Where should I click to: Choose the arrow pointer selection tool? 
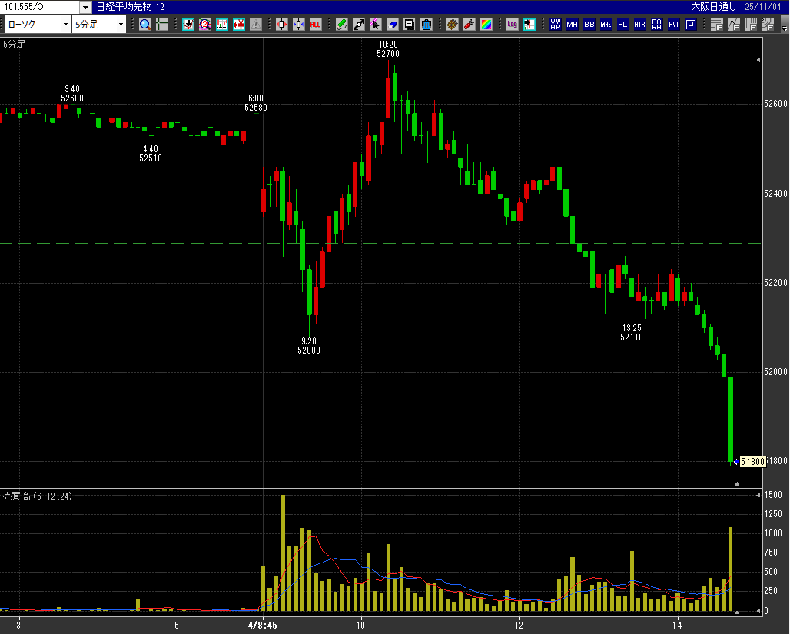(x=376, y=25)
